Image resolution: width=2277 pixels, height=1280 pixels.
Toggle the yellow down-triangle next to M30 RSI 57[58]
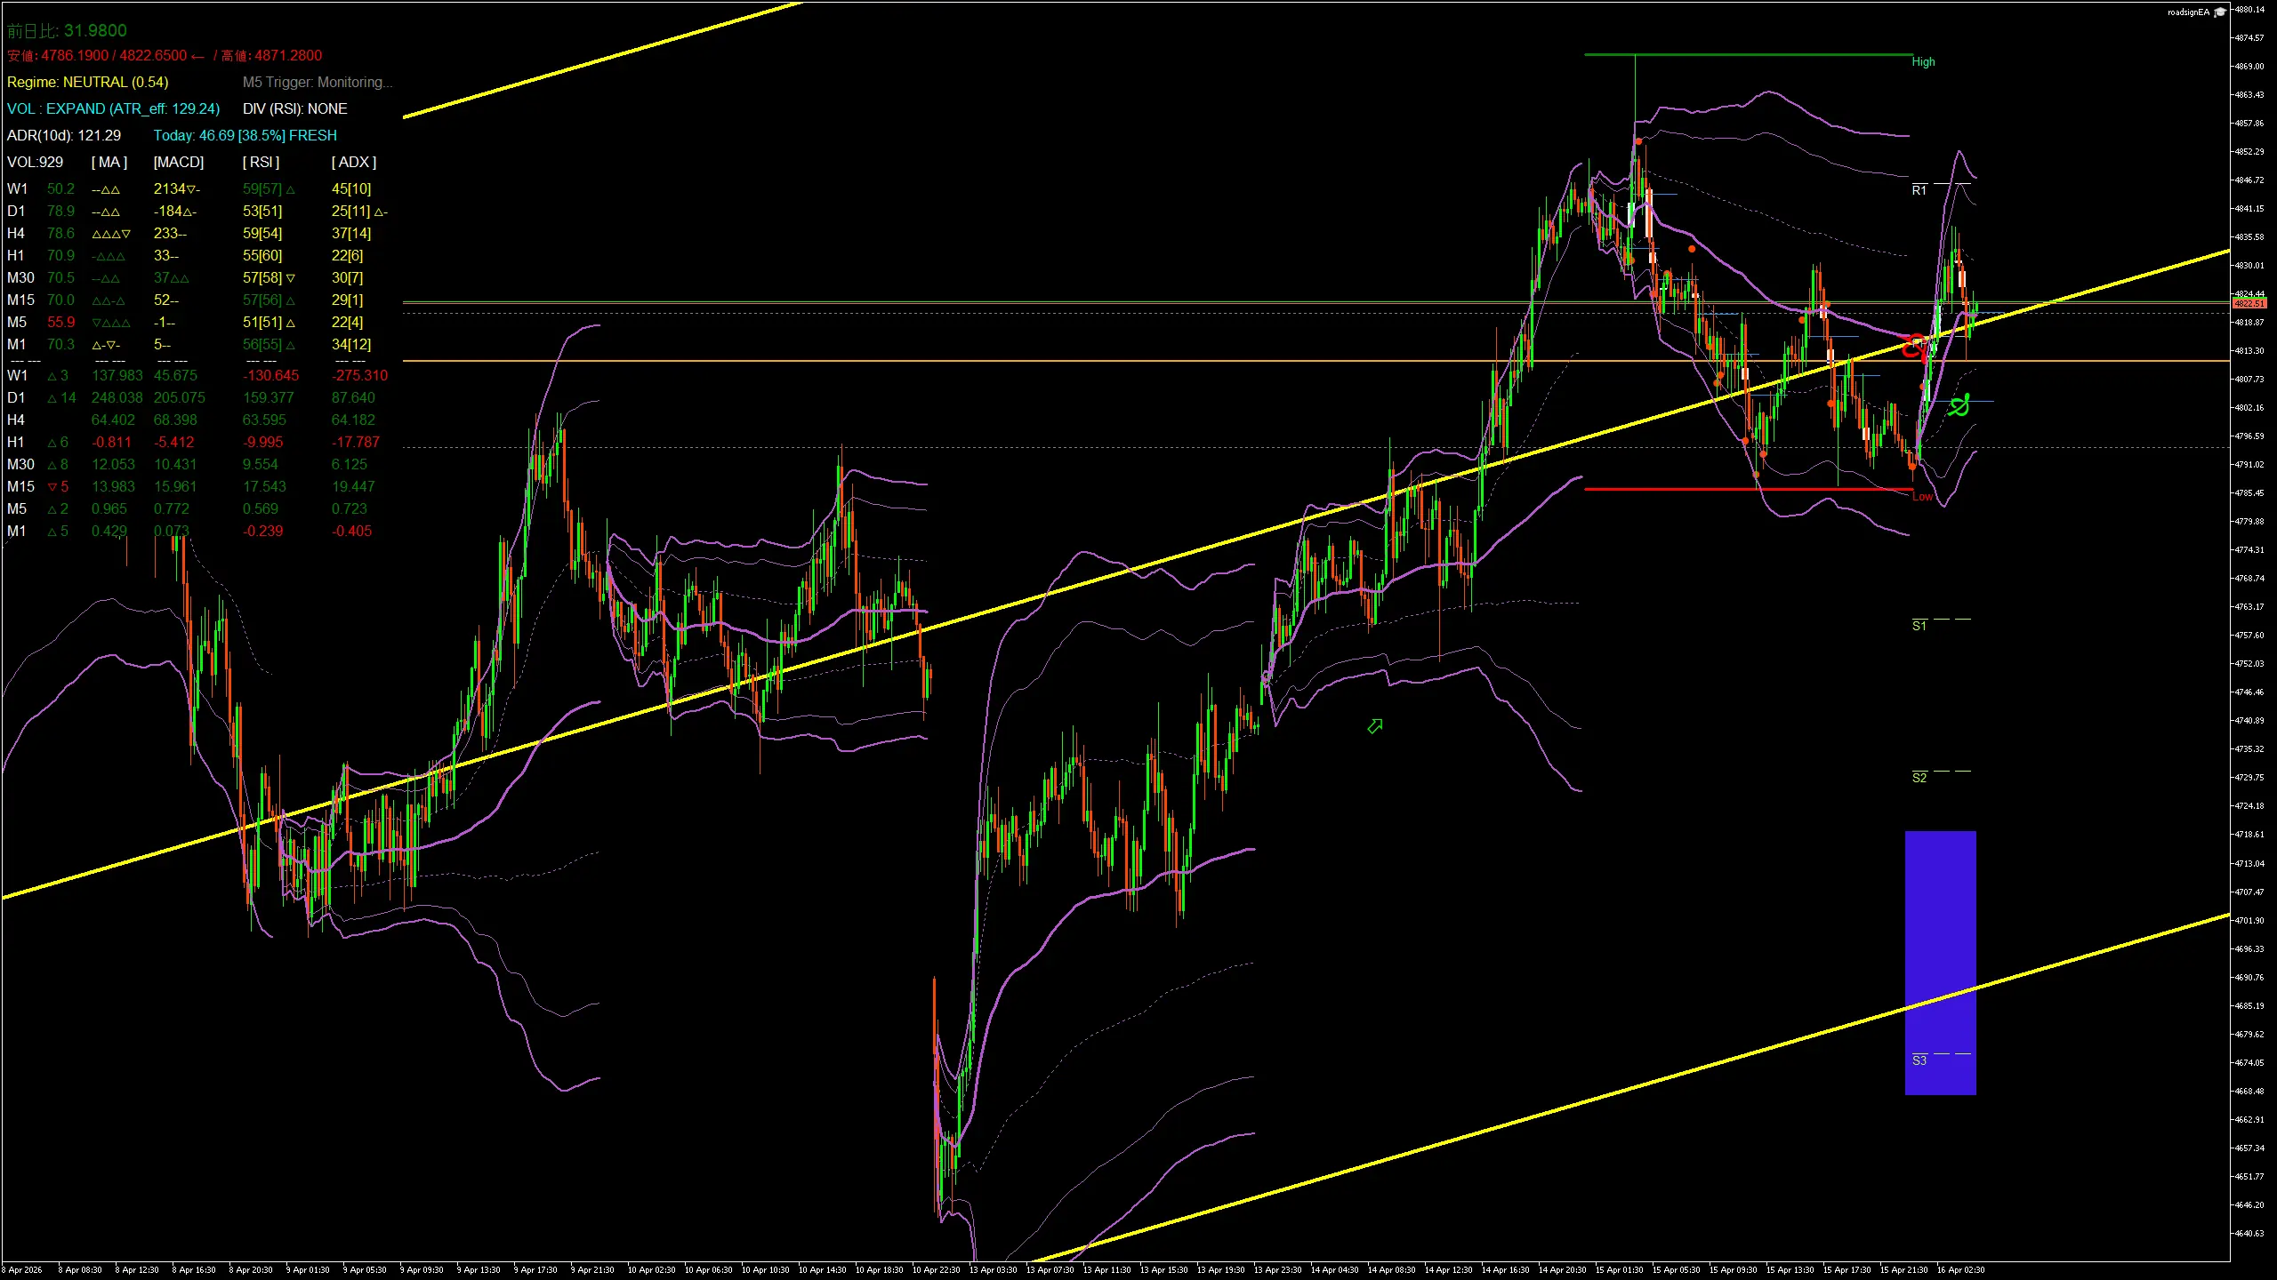(x=290, y=278)
